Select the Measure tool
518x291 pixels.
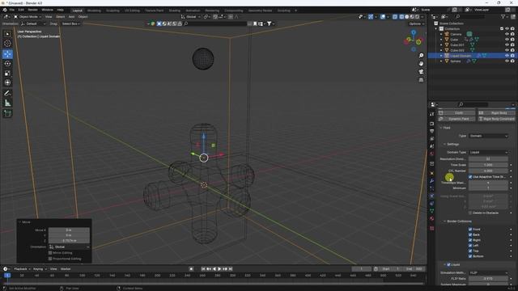7,103
